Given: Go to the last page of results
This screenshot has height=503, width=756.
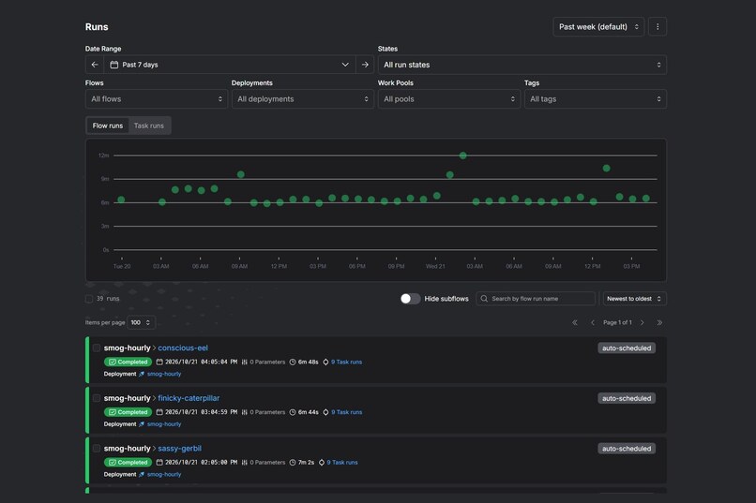Looking at the screenshot, I should [659, 322].
